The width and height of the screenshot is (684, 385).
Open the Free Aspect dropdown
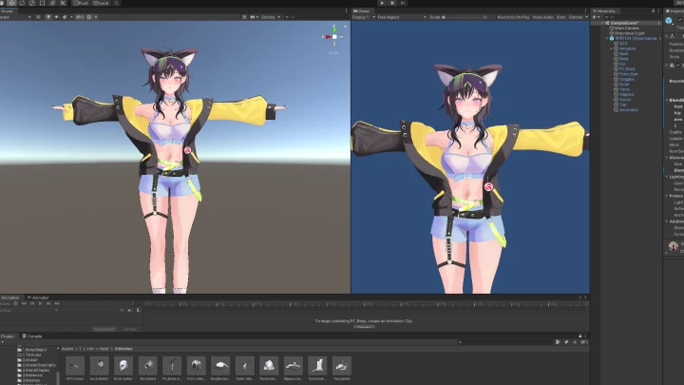402,17
